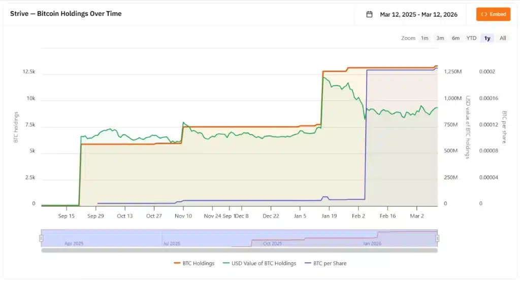Open the Mar 12, 2025 - Mar 12, 2026 date range

(418, 14)
